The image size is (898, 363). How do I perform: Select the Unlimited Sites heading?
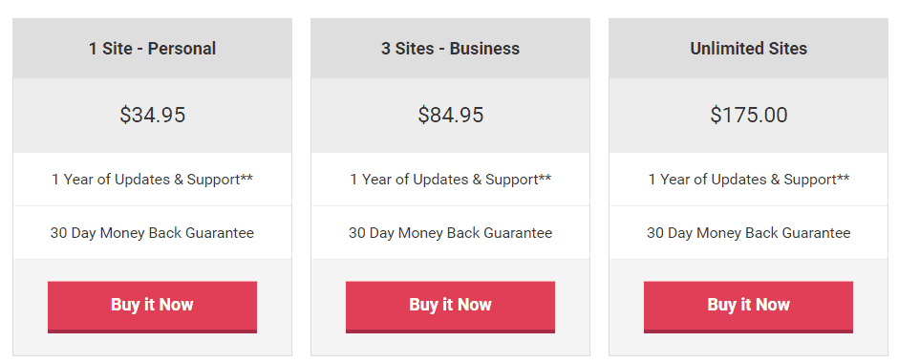pyautogui.click(x=749, y=49)
